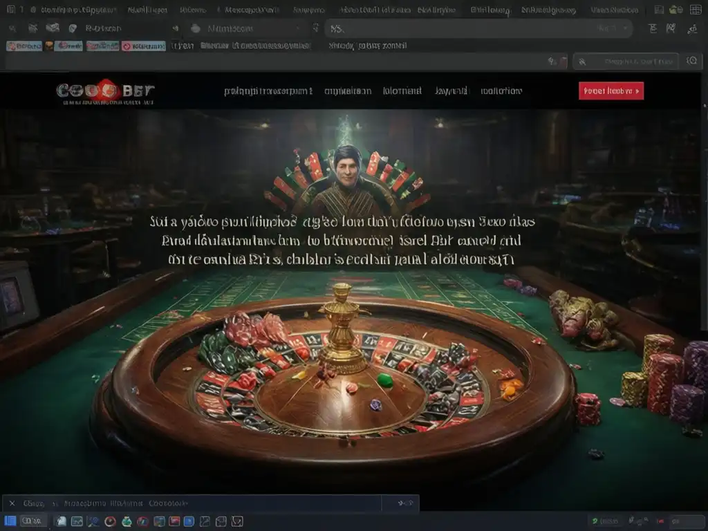Click the address bar input field
Image resolution: width=708 pixels, height=531 pixels.
point(478,29)
